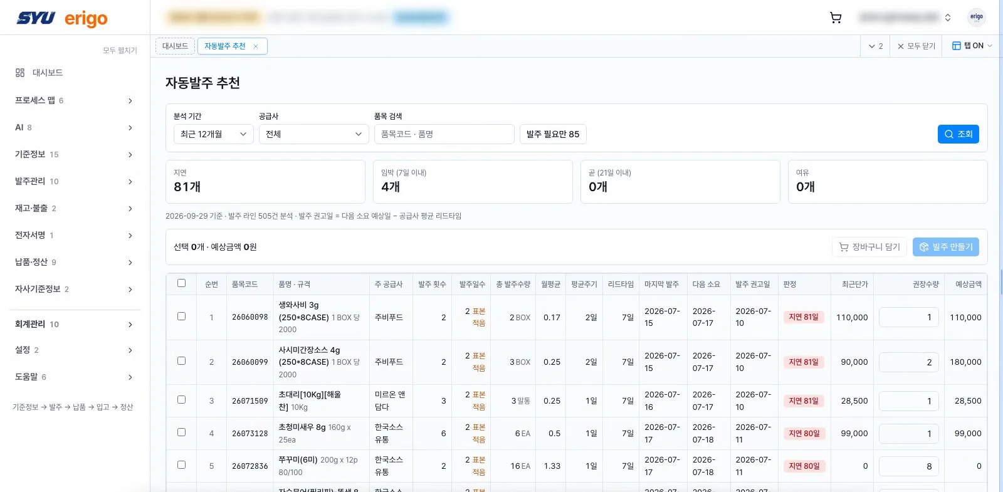The height and width of the screenshot is (492, 1003).
Task: Click the erigo profile avatar
Action: click(977, 17)
